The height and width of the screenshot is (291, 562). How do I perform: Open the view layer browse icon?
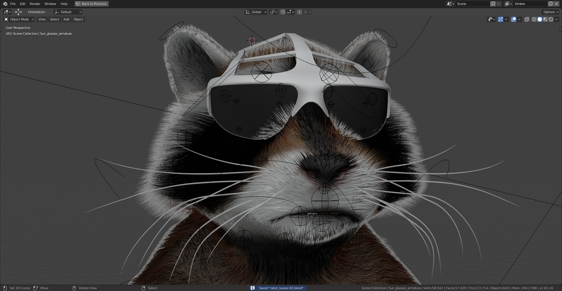pos(508,4)
